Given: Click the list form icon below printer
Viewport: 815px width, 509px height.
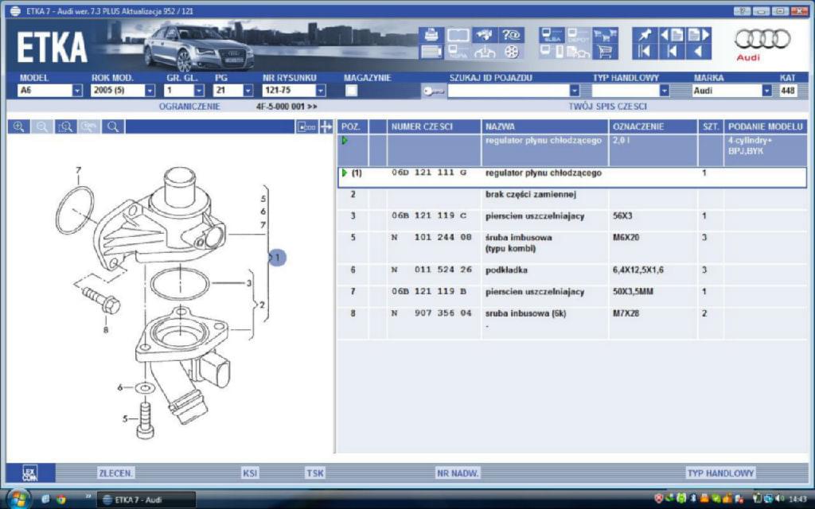Looking at the screenshot, I should pyautogui.click(x=431, y=52).
